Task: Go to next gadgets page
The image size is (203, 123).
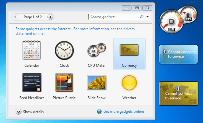Action: [50, 17]
